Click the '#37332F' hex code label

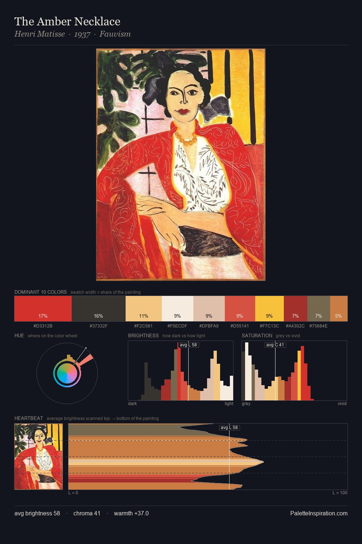tap(98, 326)
